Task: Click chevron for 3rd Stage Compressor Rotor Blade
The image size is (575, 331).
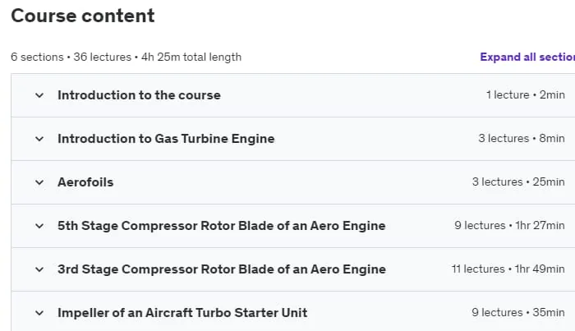Action: tap(39, 269)
